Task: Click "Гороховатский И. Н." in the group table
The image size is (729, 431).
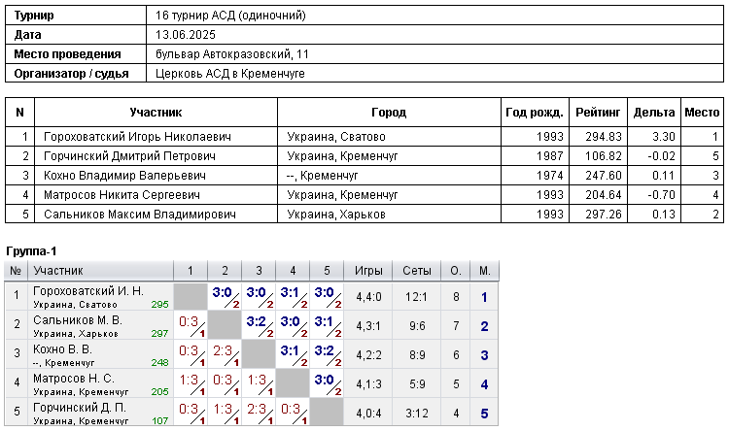Action: pos(88,291)
